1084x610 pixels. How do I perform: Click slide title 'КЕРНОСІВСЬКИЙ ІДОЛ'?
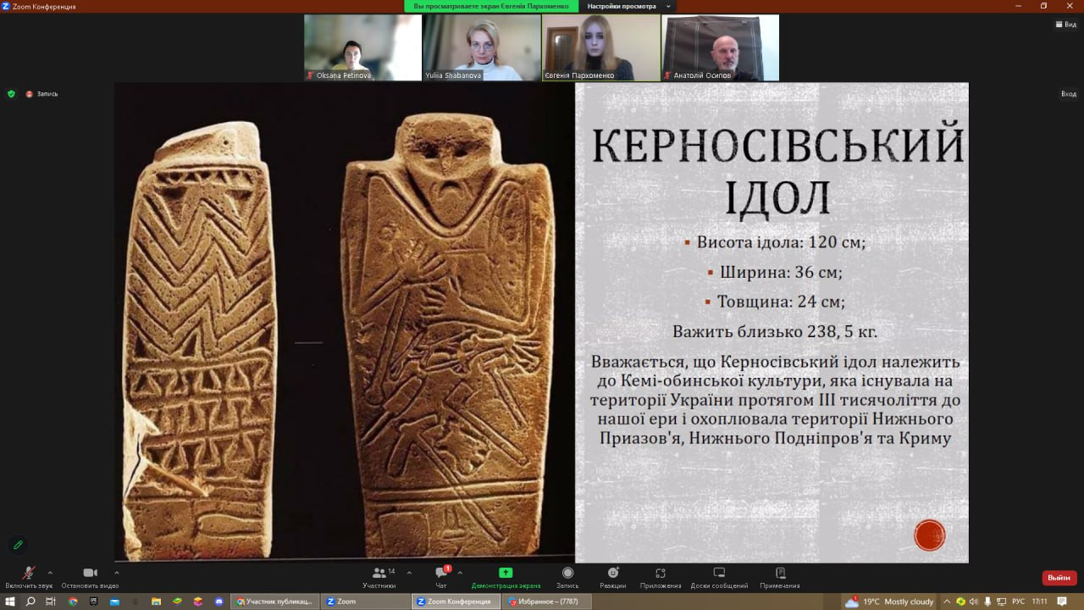click(x=777, y=171)
